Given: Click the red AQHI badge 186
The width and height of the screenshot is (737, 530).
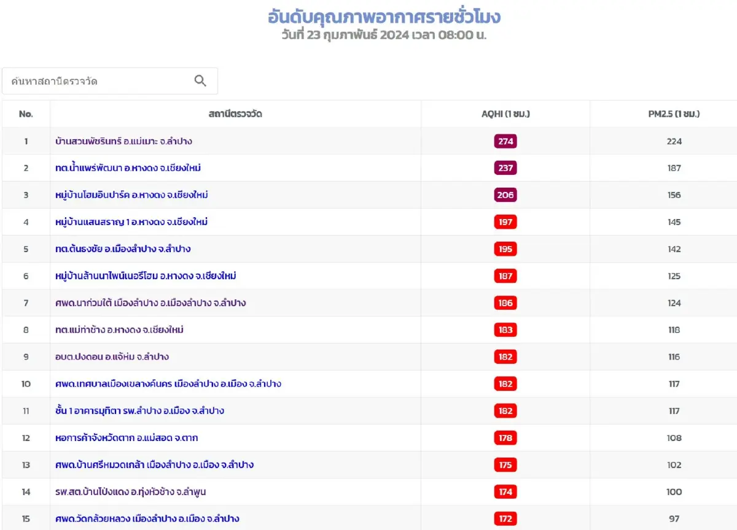Looking at the screenshot, I should point(505,303).
